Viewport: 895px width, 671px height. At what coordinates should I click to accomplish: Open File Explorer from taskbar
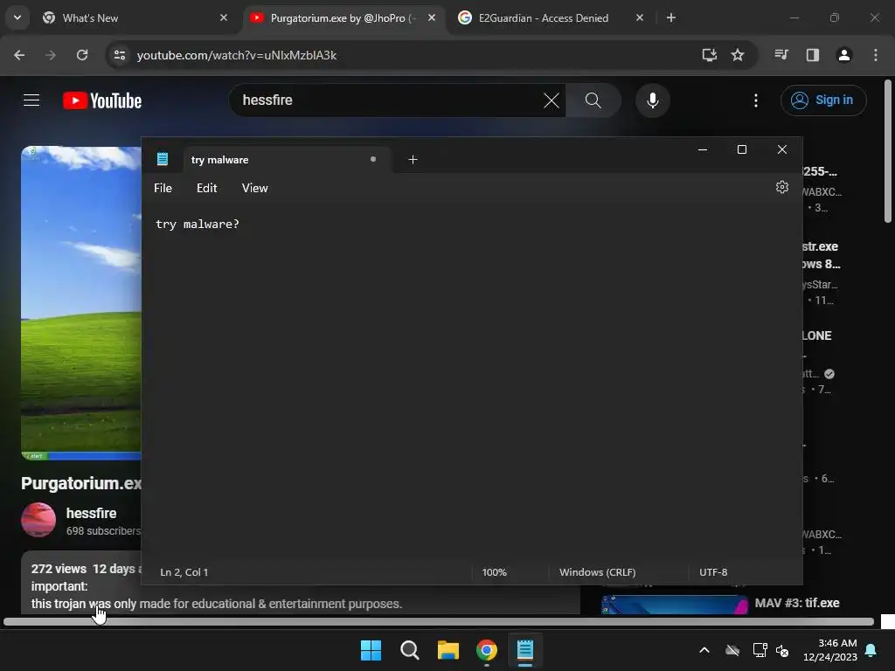click(448, 650)
